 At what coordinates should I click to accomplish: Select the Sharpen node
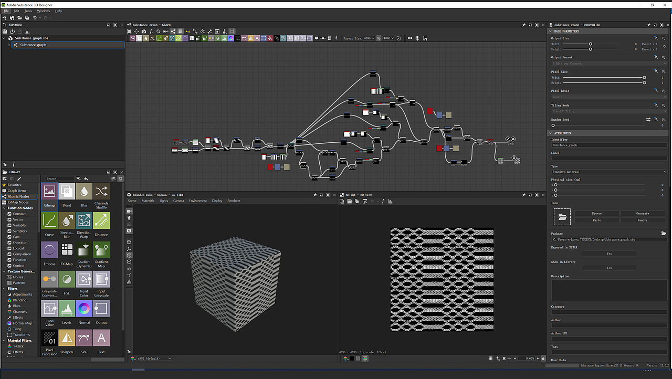click(67, 338)
